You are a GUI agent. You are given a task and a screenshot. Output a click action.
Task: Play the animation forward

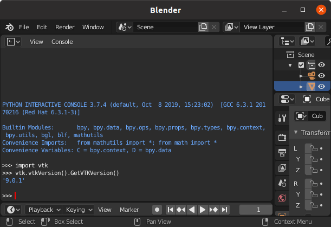click(x=203, y=210)
